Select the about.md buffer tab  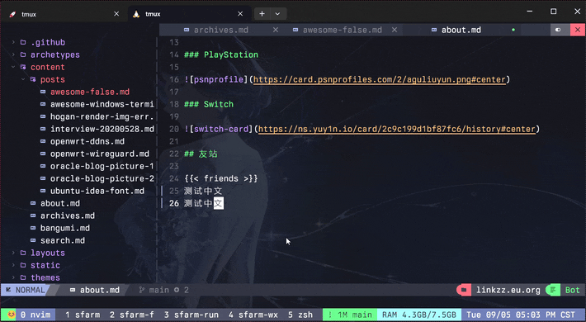[461, 30]
